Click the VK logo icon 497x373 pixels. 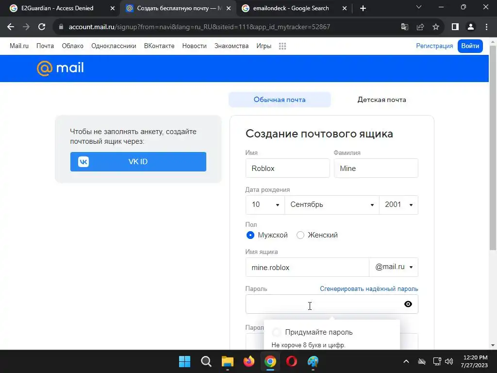tap(83, 162)
